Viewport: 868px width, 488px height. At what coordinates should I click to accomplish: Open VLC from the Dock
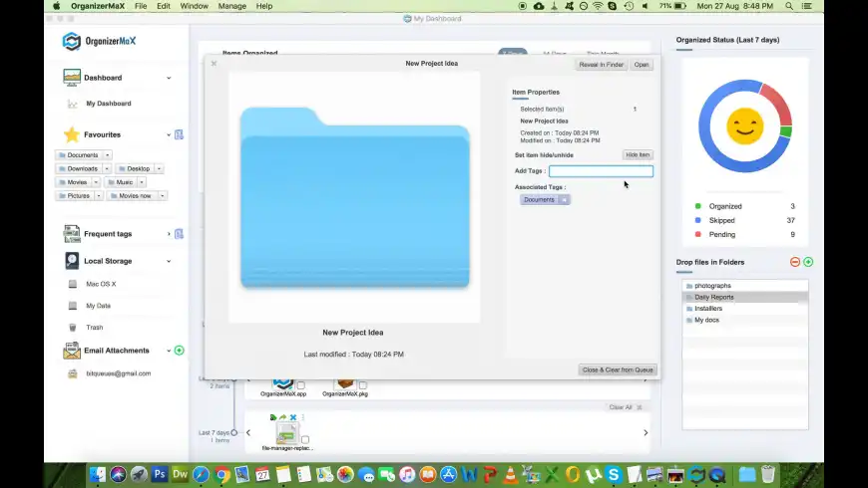pyautogui.click(x=510, y=474)
